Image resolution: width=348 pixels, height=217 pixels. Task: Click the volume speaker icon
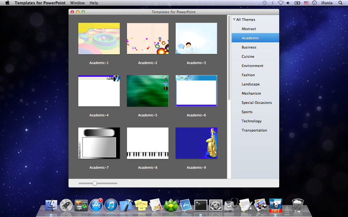[288, 3]
